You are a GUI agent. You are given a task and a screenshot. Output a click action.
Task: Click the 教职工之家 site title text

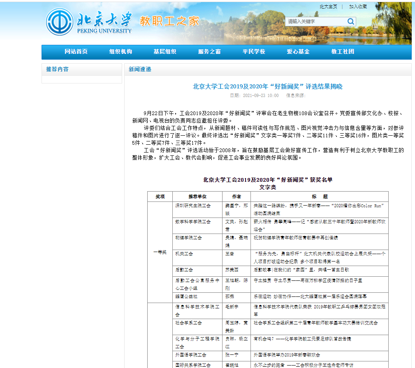click(169, 21)
